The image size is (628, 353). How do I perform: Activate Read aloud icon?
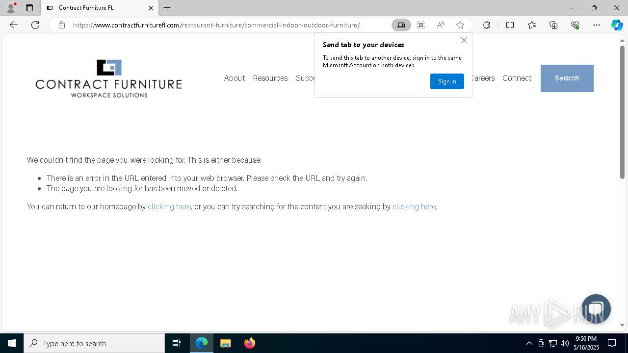441,25
